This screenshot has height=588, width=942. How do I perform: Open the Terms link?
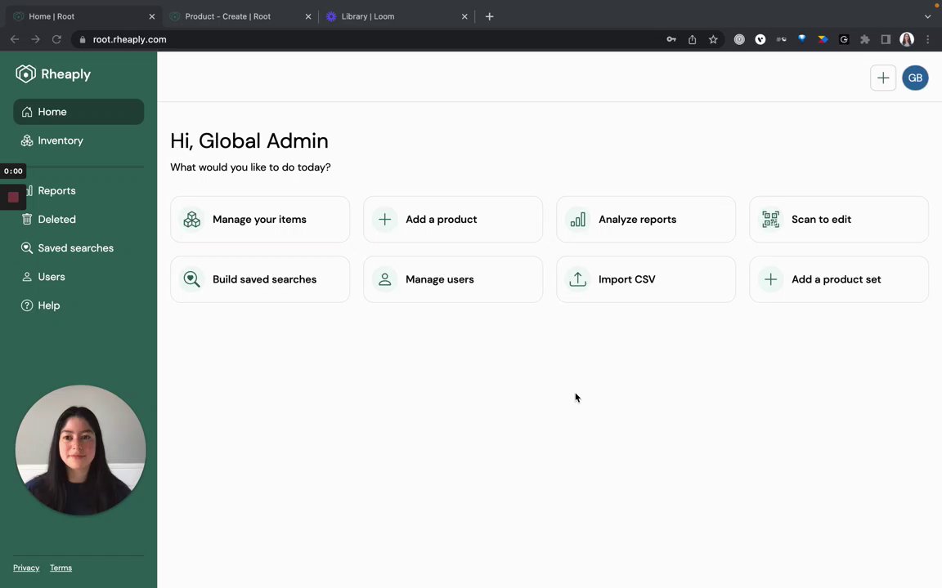(x=61, y=568)
